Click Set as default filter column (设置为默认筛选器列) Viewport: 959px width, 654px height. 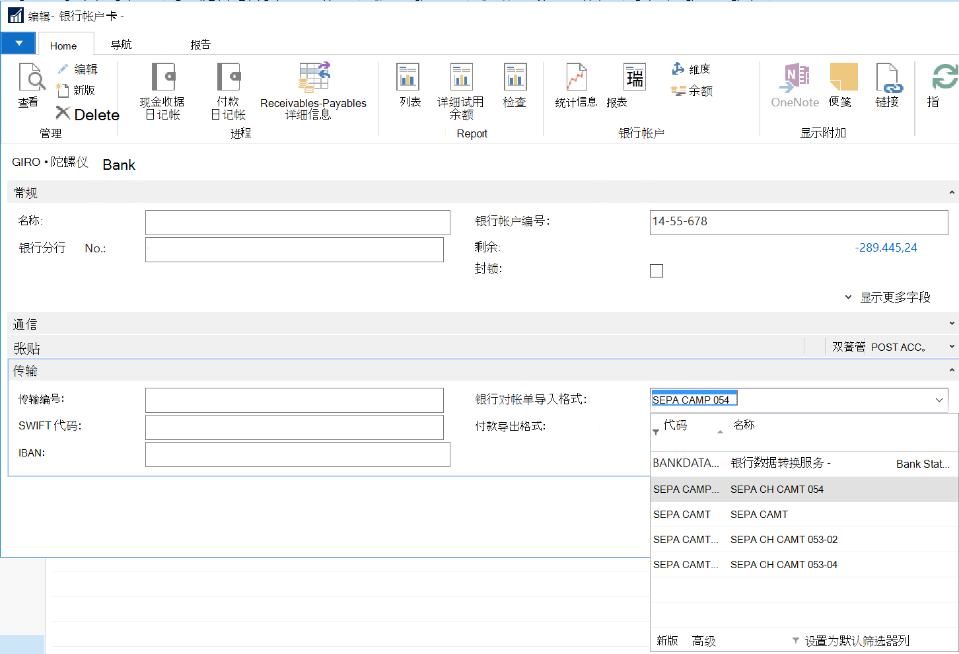click(x=857, y=641)
